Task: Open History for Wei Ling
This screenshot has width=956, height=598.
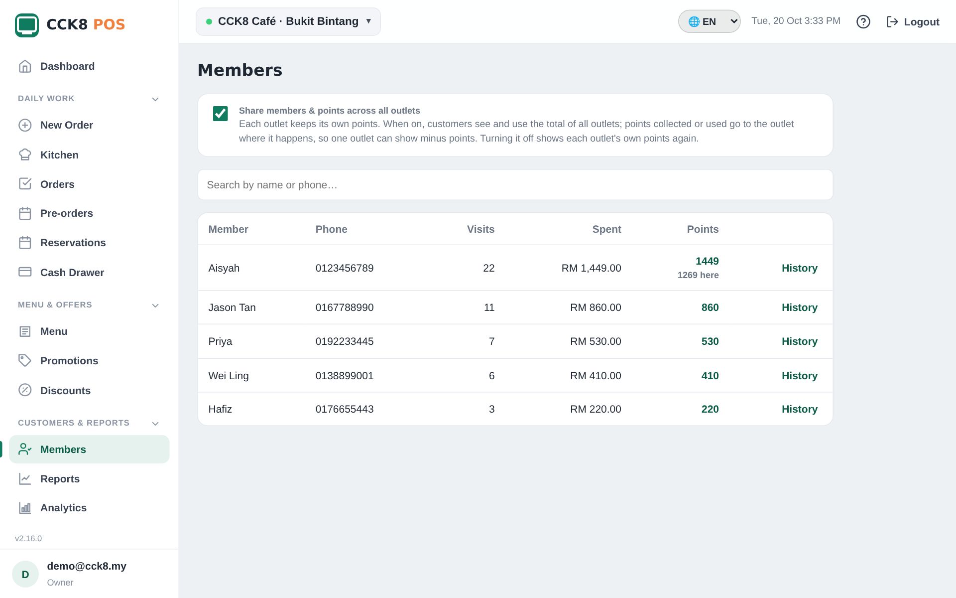Action: (x=799, y=376)
